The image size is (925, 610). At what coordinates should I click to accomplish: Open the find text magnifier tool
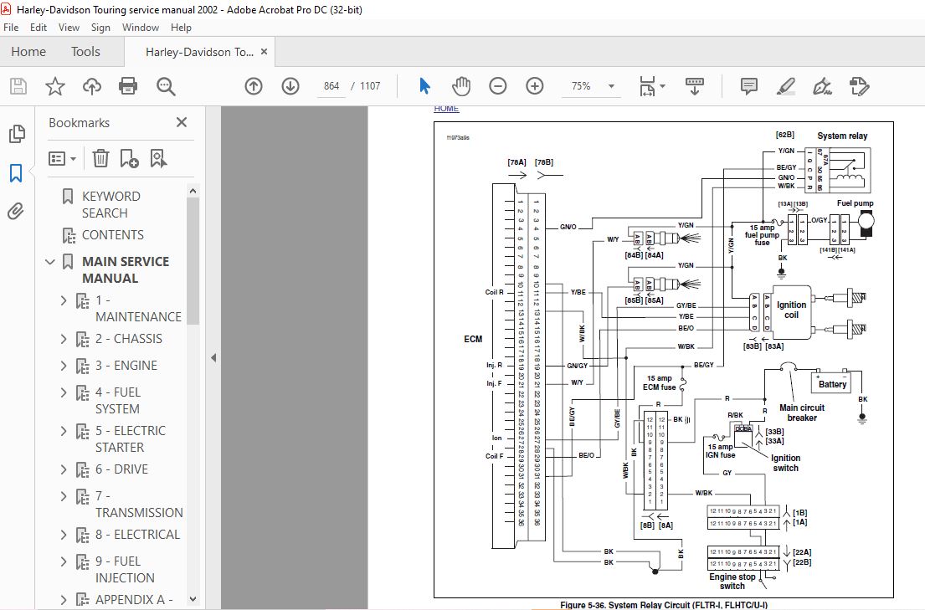coord(166,86)
